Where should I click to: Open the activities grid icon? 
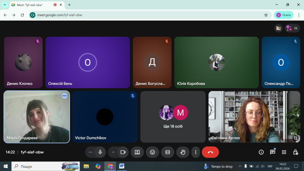(x=284, y=152)
